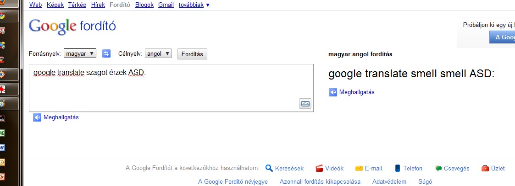Open Gmail from the top navigation
515x186 pixels.
coord(166,5)
